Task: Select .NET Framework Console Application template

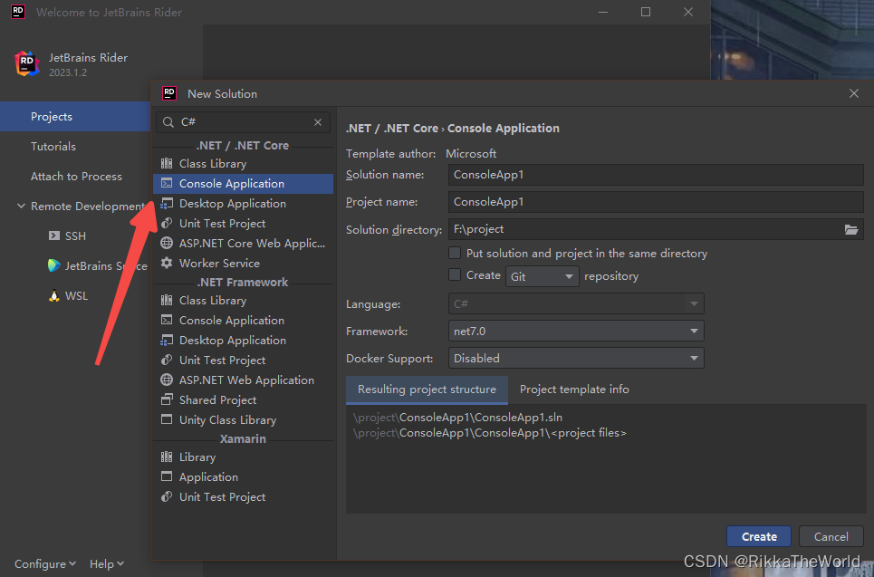Action: (243, 320)
